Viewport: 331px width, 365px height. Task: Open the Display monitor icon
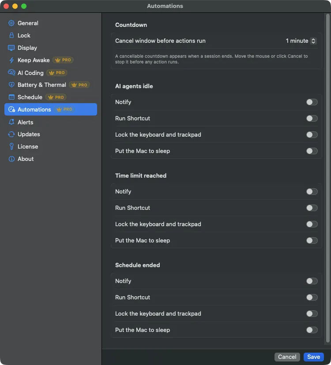[11, 48]
